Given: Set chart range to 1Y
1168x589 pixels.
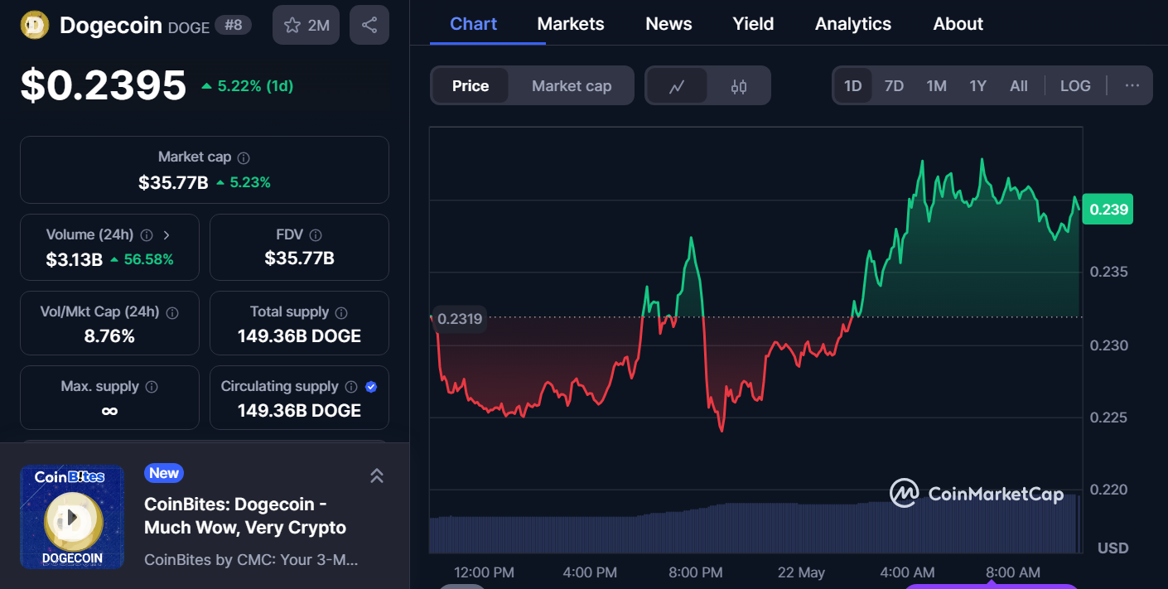Looking at the screenshot, I should click(978, 86).
